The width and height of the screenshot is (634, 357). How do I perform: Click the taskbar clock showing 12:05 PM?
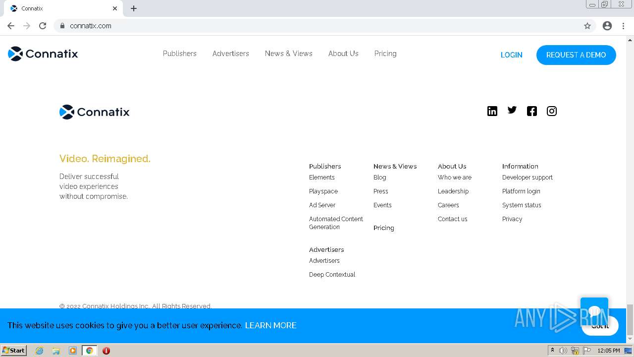pos(609,351)
